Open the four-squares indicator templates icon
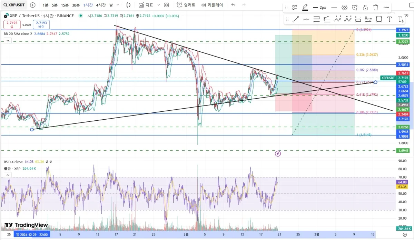The image size is (414, 240). point(167,5)
